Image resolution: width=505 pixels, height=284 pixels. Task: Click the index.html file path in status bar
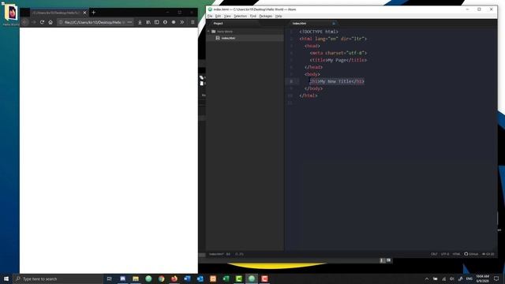[216, 254]
